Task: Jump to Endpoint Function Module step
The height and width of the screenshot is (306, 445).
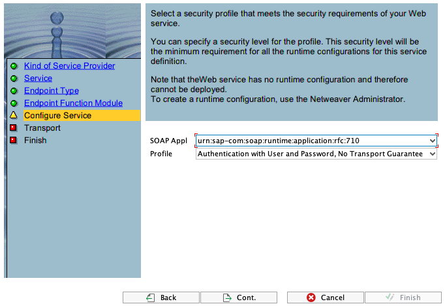Action: tap(73, 103)
